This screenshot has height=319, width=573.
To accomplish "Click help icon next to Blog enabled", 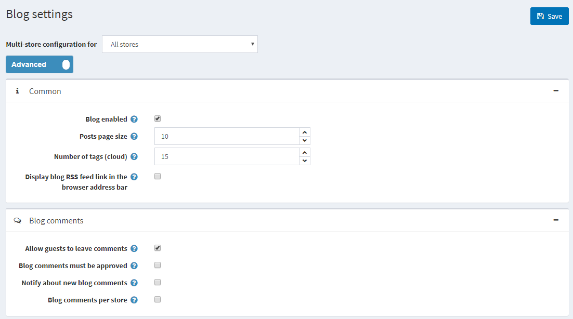I will (134, 119).
